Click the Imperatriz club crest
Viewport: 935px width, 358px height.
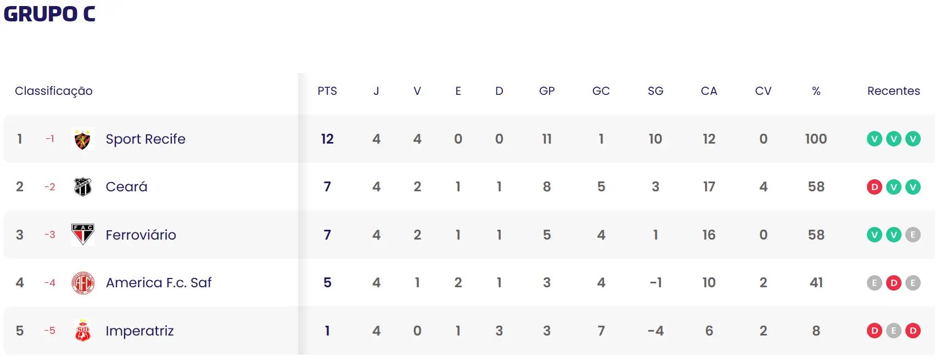point(83,331)
